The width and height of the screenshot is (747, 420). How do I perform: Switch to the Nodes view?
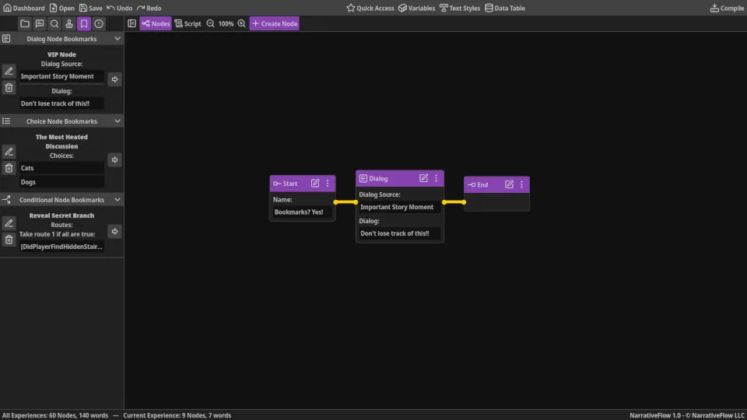pos(156,23)
